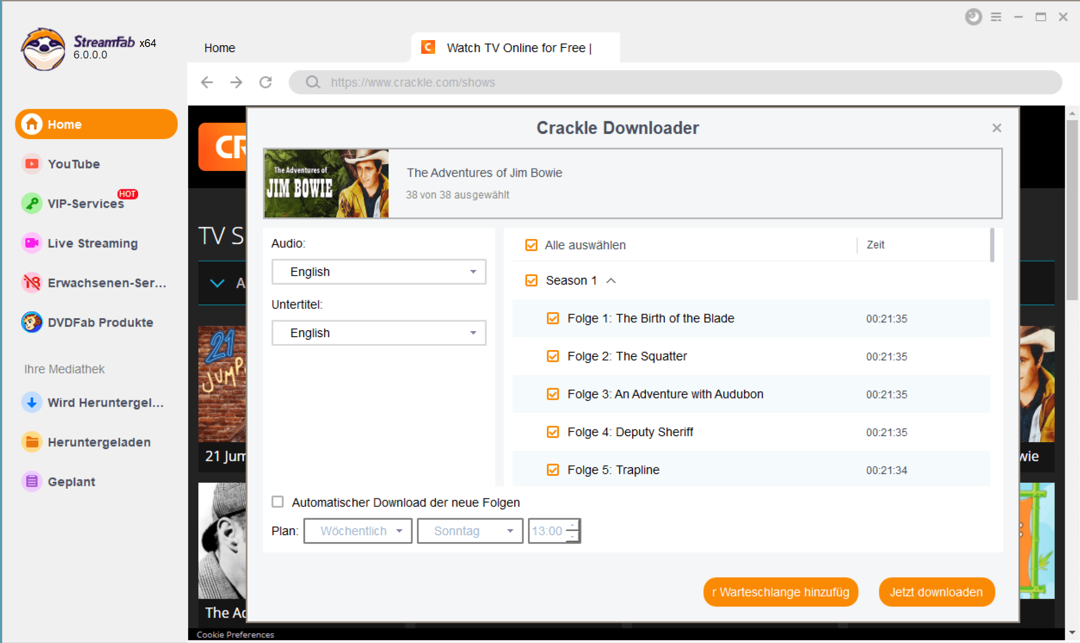Click the address bar URL field
The height and width of the screenshot is (643, 1080).
pos(675,82)
